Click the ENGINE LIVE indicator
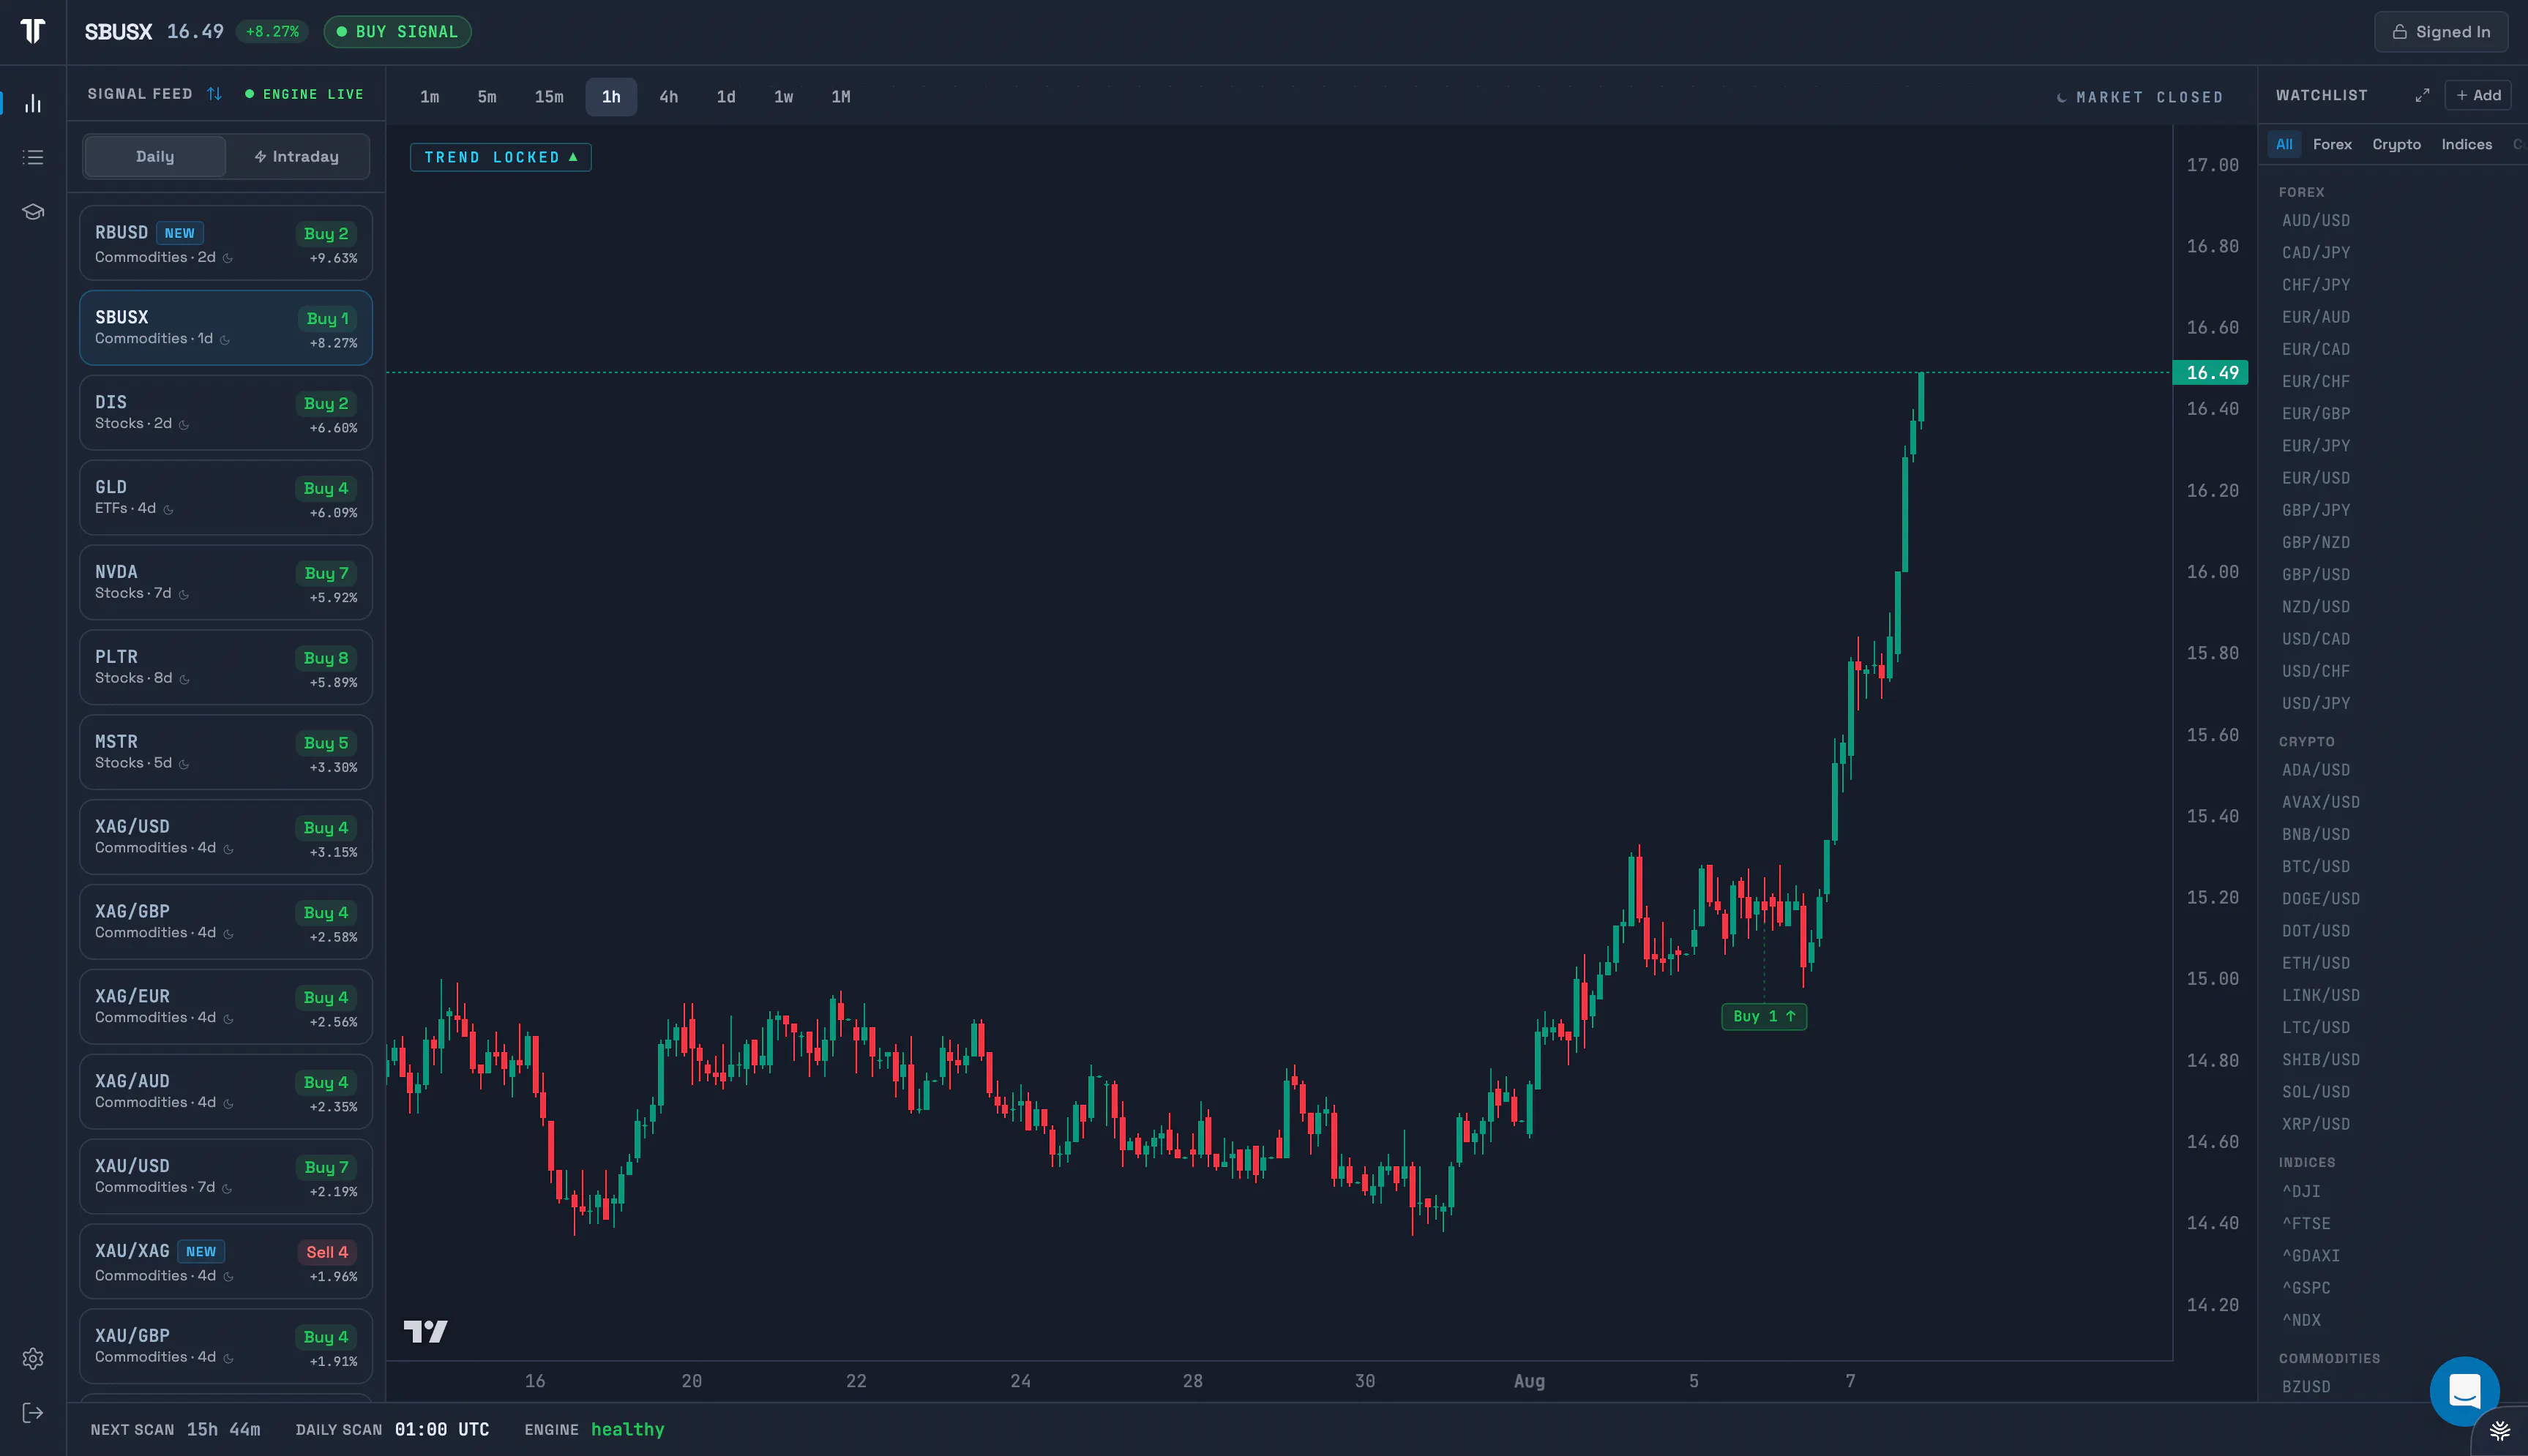The image size is (2528, 1456). pos(304,94)
